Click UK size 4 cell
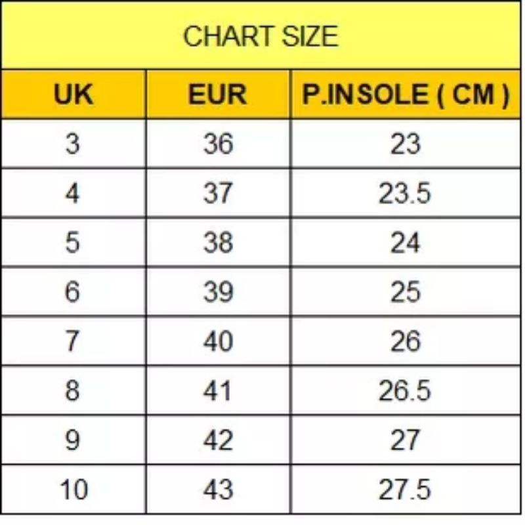 73,193
